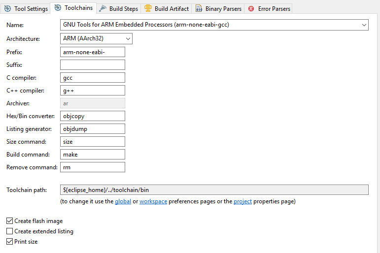
Task: Follow the workspace preferences link
Action: coord(153,201)
